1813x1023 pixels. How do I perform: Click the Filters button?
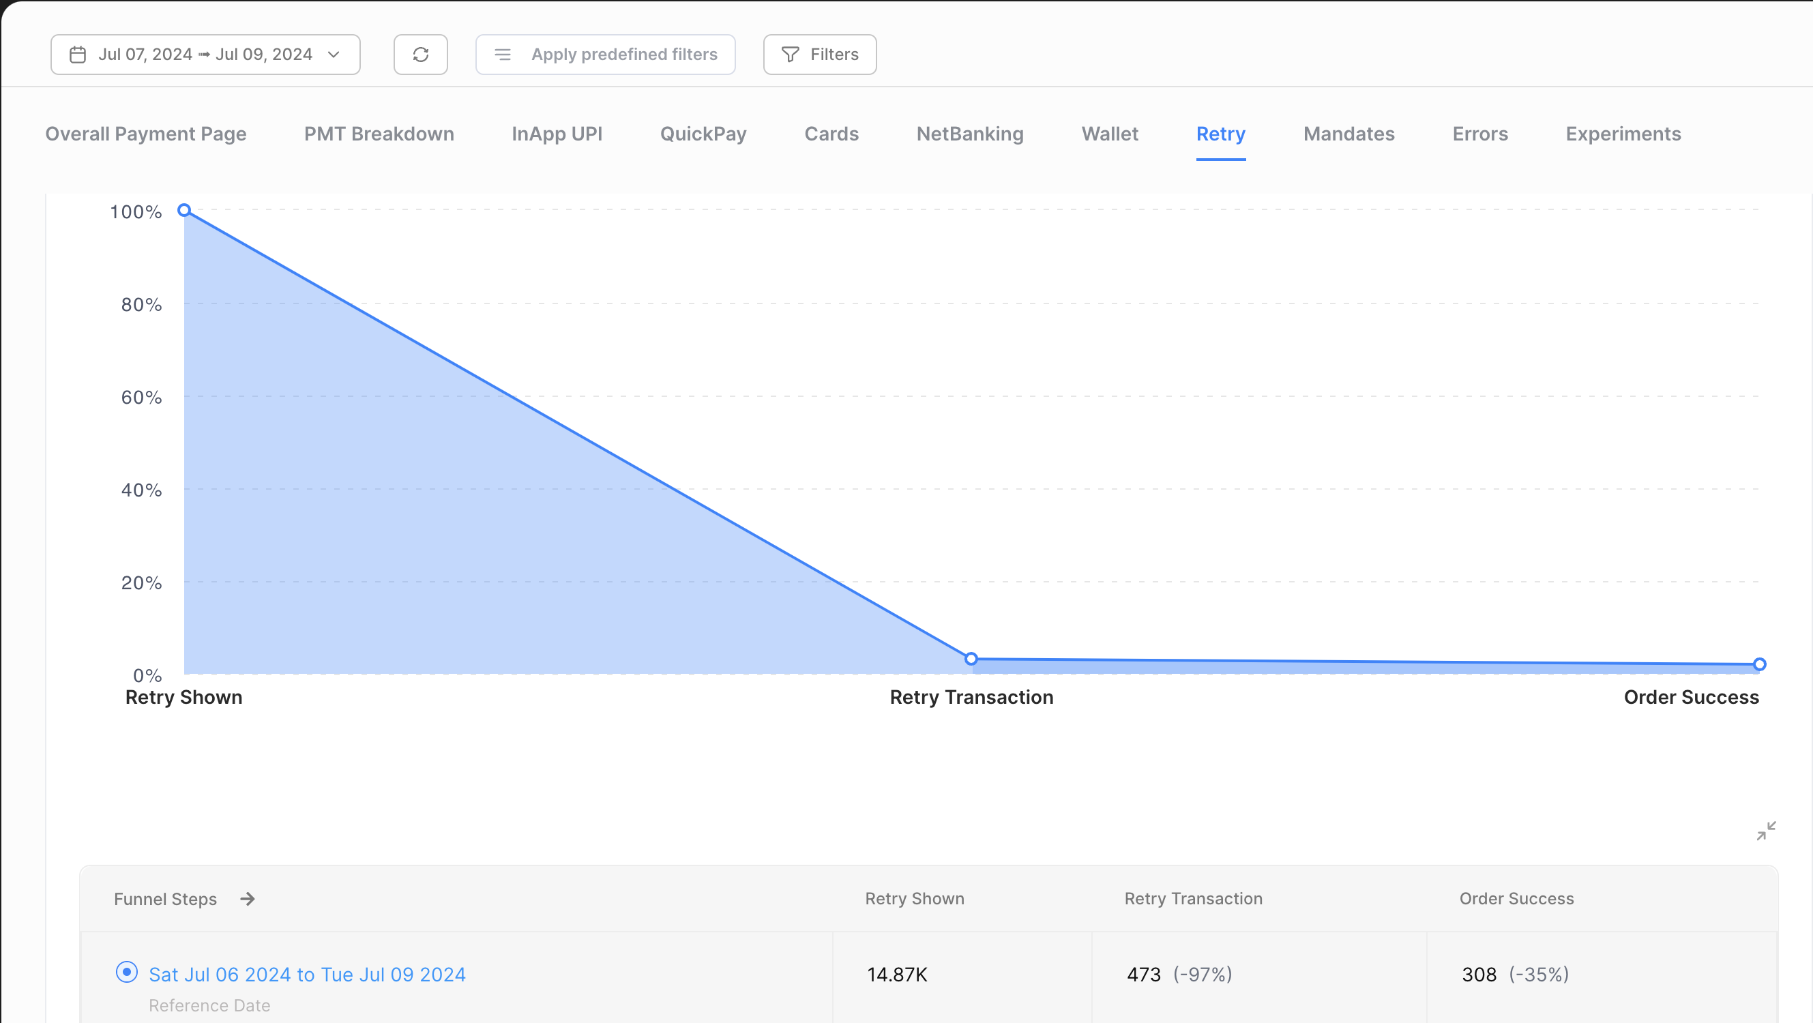pyautogui.click(x=820, y=55)
